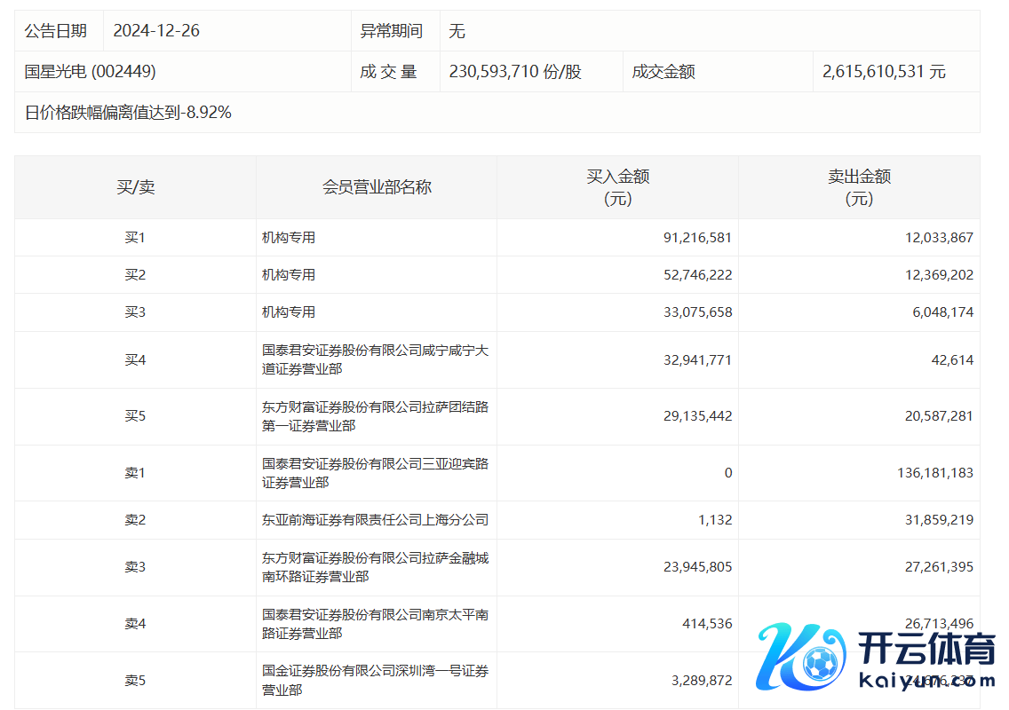Click 东亚前海证券 上海分公司 entry
Viewport: 1009px width, 710px height.
375,520
